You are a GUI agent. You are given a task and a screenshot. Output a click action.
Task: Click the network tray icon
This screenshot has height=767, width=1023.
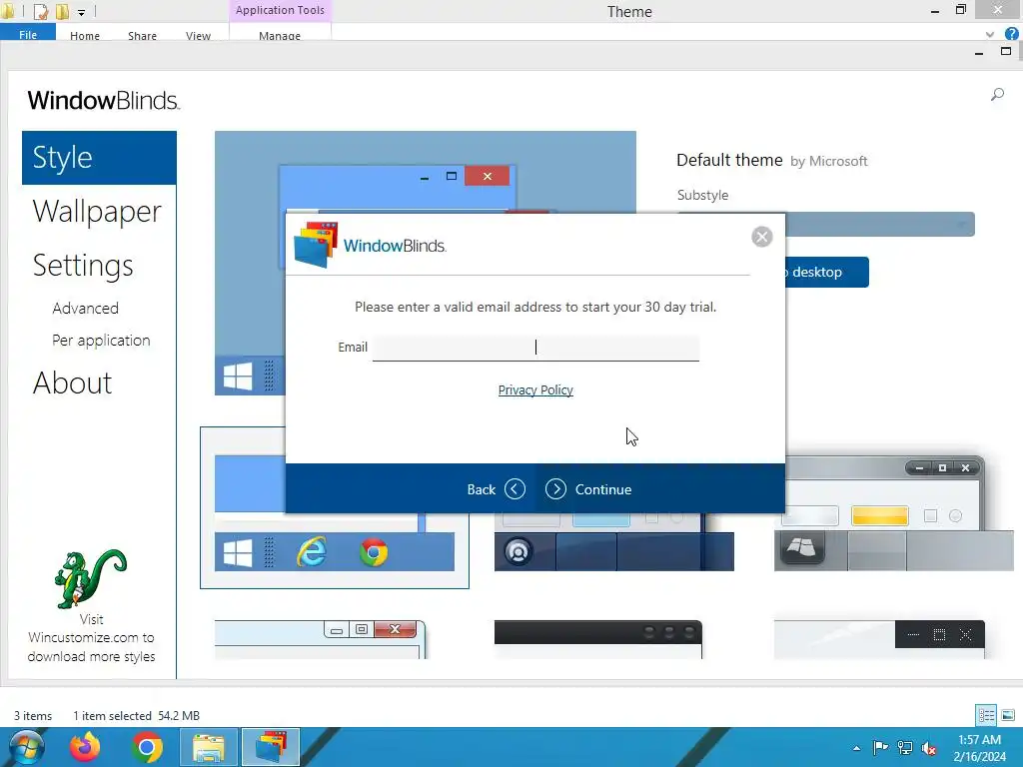pos(905,747)
